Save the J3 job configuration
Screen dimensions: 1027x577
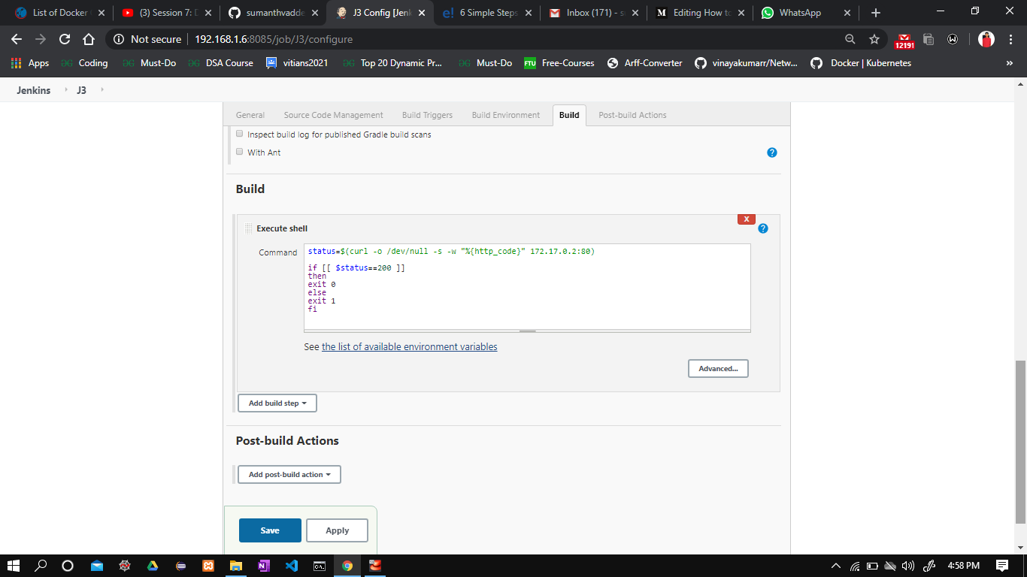tap(269, 530)
